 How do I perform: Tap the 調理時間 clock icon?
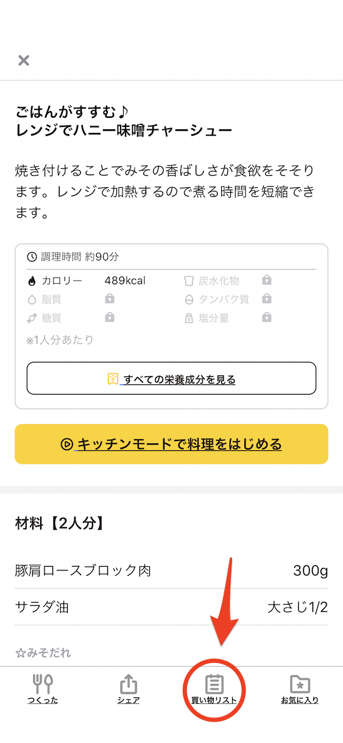[x=32, y=257]
